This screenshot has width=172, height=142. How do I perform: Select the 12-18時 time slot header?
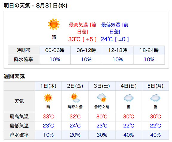tap(118, 50)
